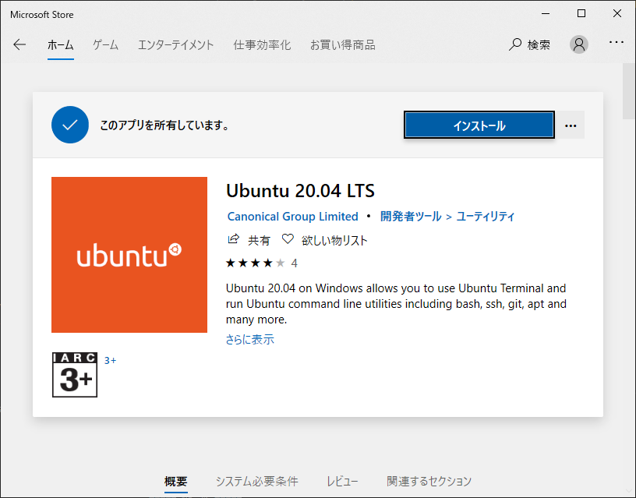
Task: Switch to the ゲーム tab
Action: click(x=105, y=44)
